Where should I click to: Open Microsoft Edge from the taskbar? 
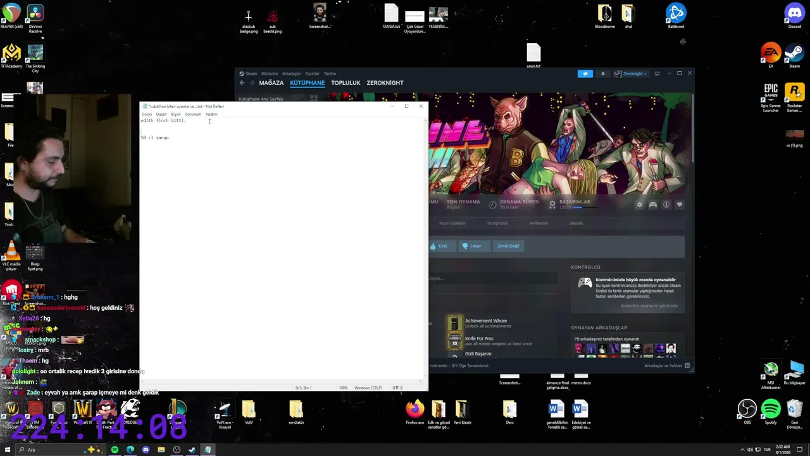(x=130, y=450)
